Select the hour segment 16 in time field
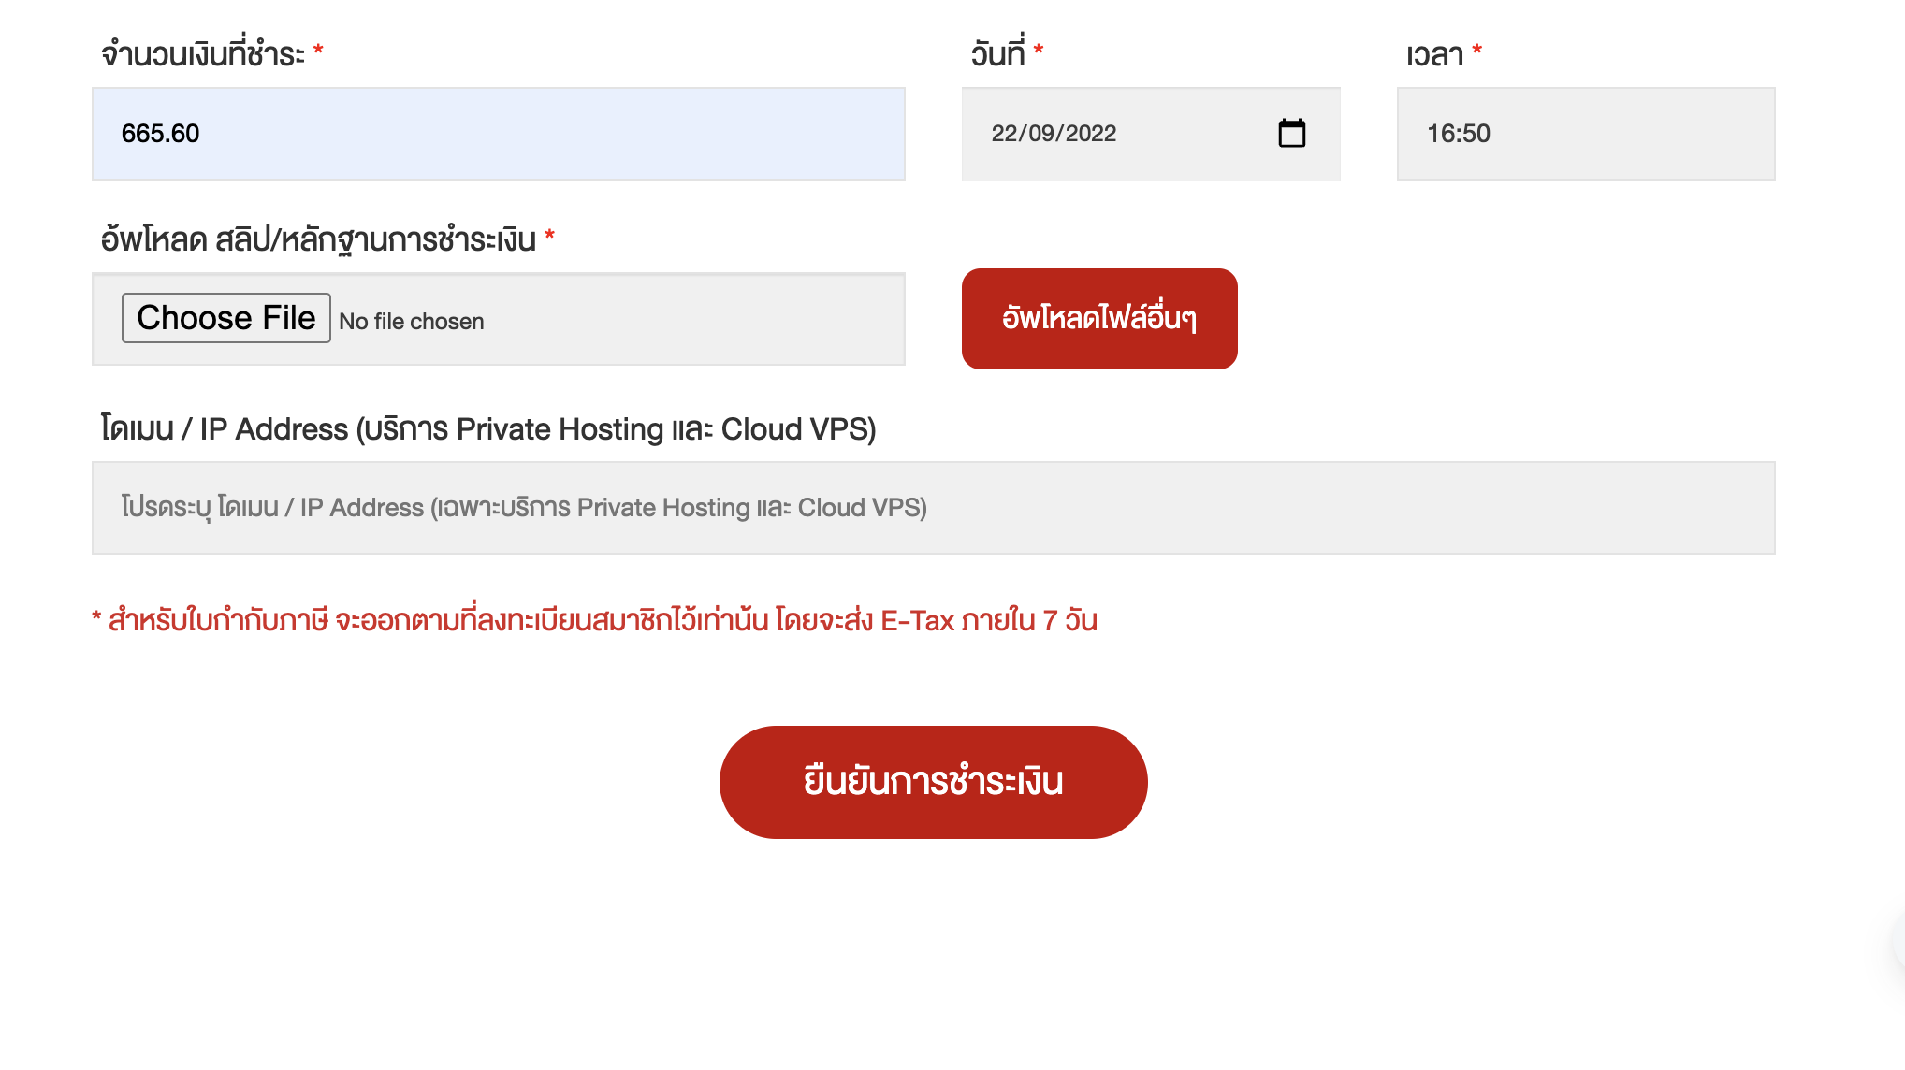The height and width of the screenshot is (1070, 1905). [1440, 134]
